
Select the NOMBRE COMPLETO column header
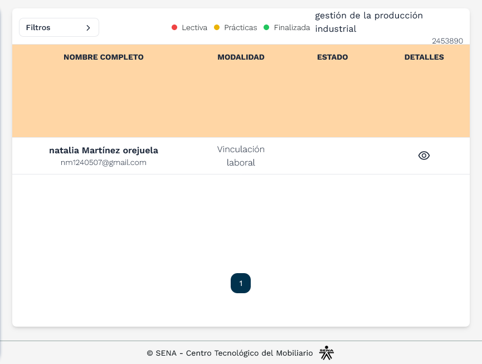click(103, 57)
